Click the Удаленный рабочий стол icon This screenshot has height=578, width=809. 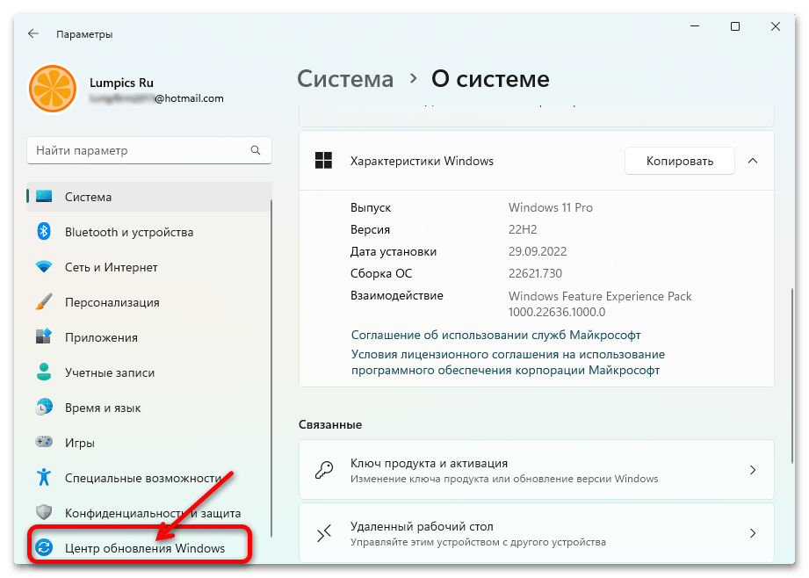[x=324, y=533]
